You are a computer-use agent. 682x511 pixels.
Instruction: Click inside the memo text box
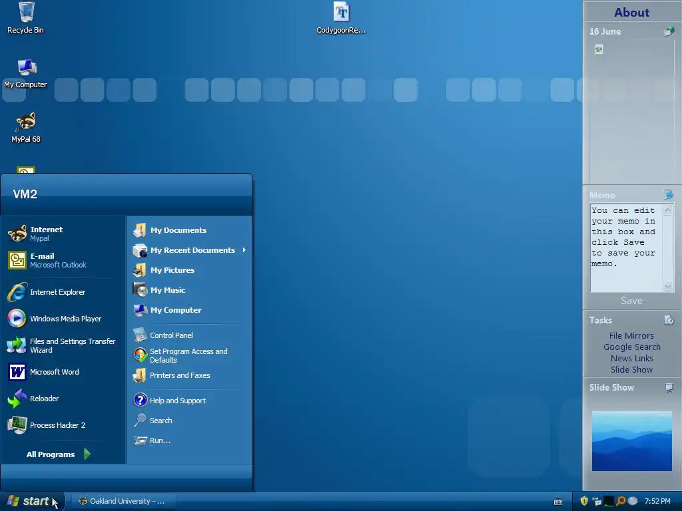(x=626, y=248)
